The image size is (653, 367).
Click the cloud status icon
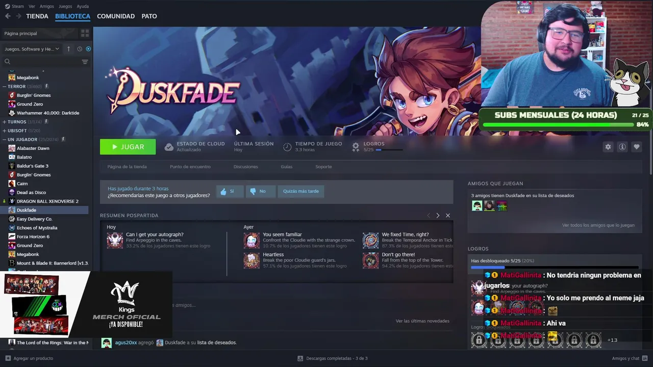169,147
